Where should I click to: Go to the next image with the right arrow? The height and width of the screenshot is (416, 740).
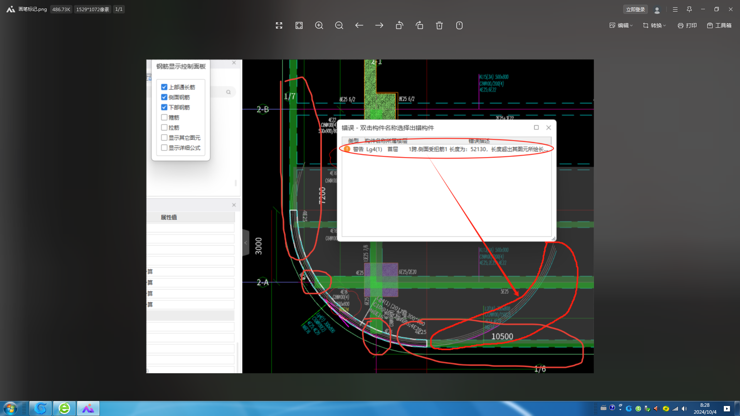[x=379, y=25]
